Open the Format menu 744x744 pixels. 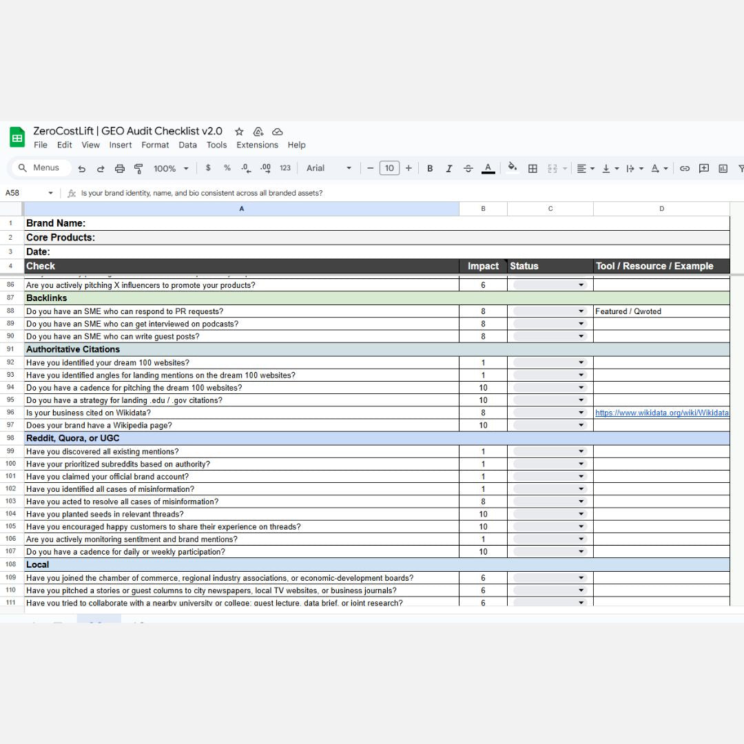tap(155, 145)
